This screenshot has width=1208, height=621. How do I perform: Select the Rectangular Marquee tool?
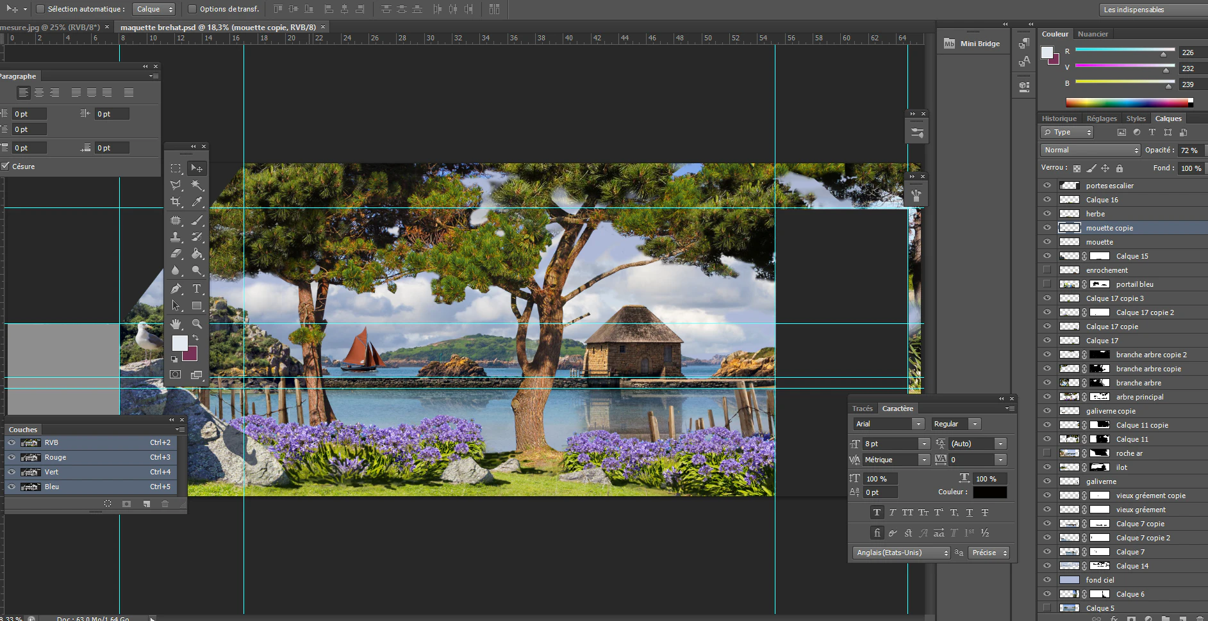pyautogui.click(x=176, y=168)
